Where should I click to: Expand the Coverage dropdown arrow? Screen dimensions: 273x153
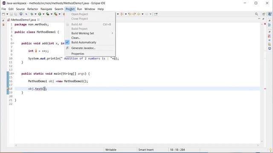click(x=51, y=14)
